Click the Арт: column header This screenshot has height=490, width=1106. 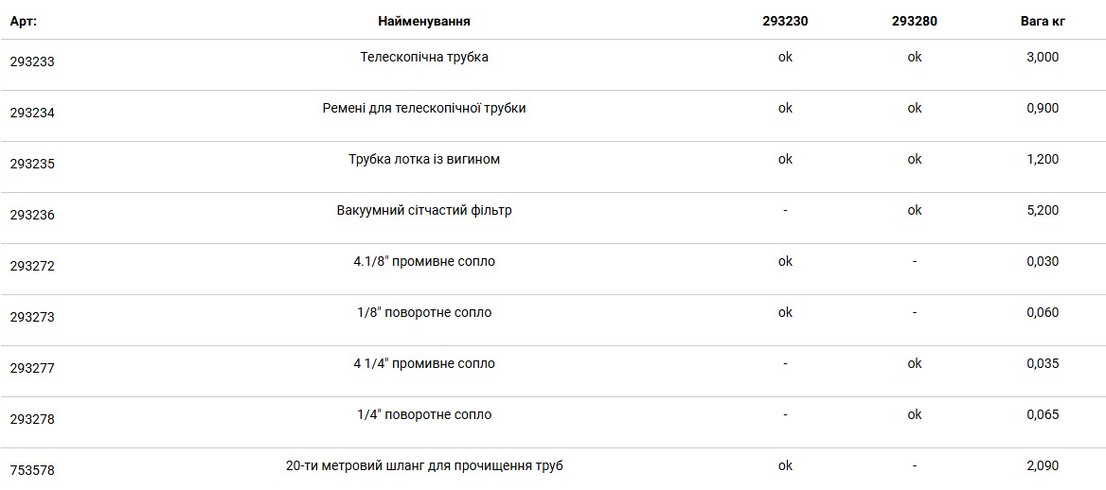tap(24, 21)
